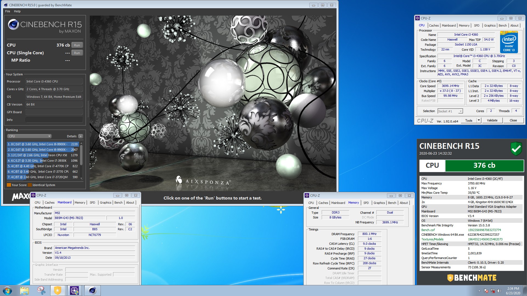Click the ranking list vertical scrollbar

click(81, 161)
